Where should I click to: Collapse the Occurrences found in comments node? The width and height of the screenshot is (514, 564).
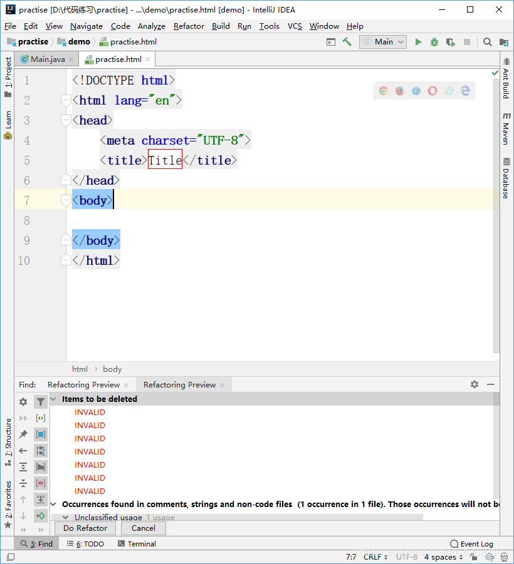pos(53,505)
